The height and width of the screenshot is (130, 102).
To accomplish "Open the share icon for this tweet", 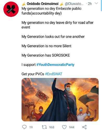I will click(x=84, y=127).
